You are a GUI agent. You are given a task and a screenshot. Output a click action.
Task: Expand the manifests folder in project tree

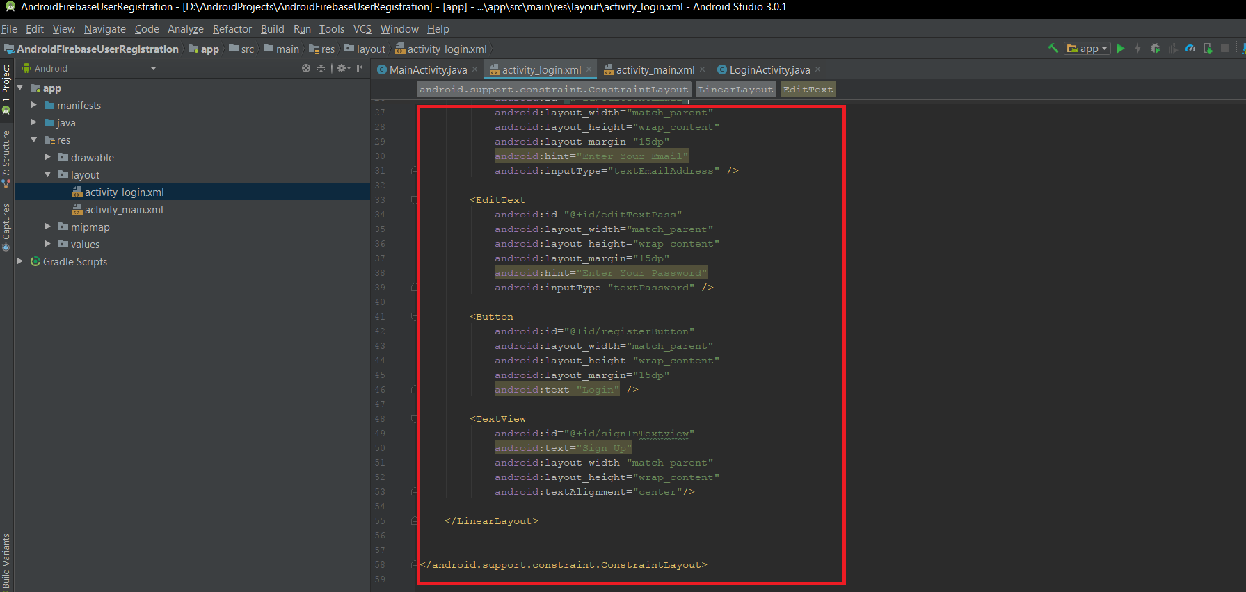pos(33,105)
